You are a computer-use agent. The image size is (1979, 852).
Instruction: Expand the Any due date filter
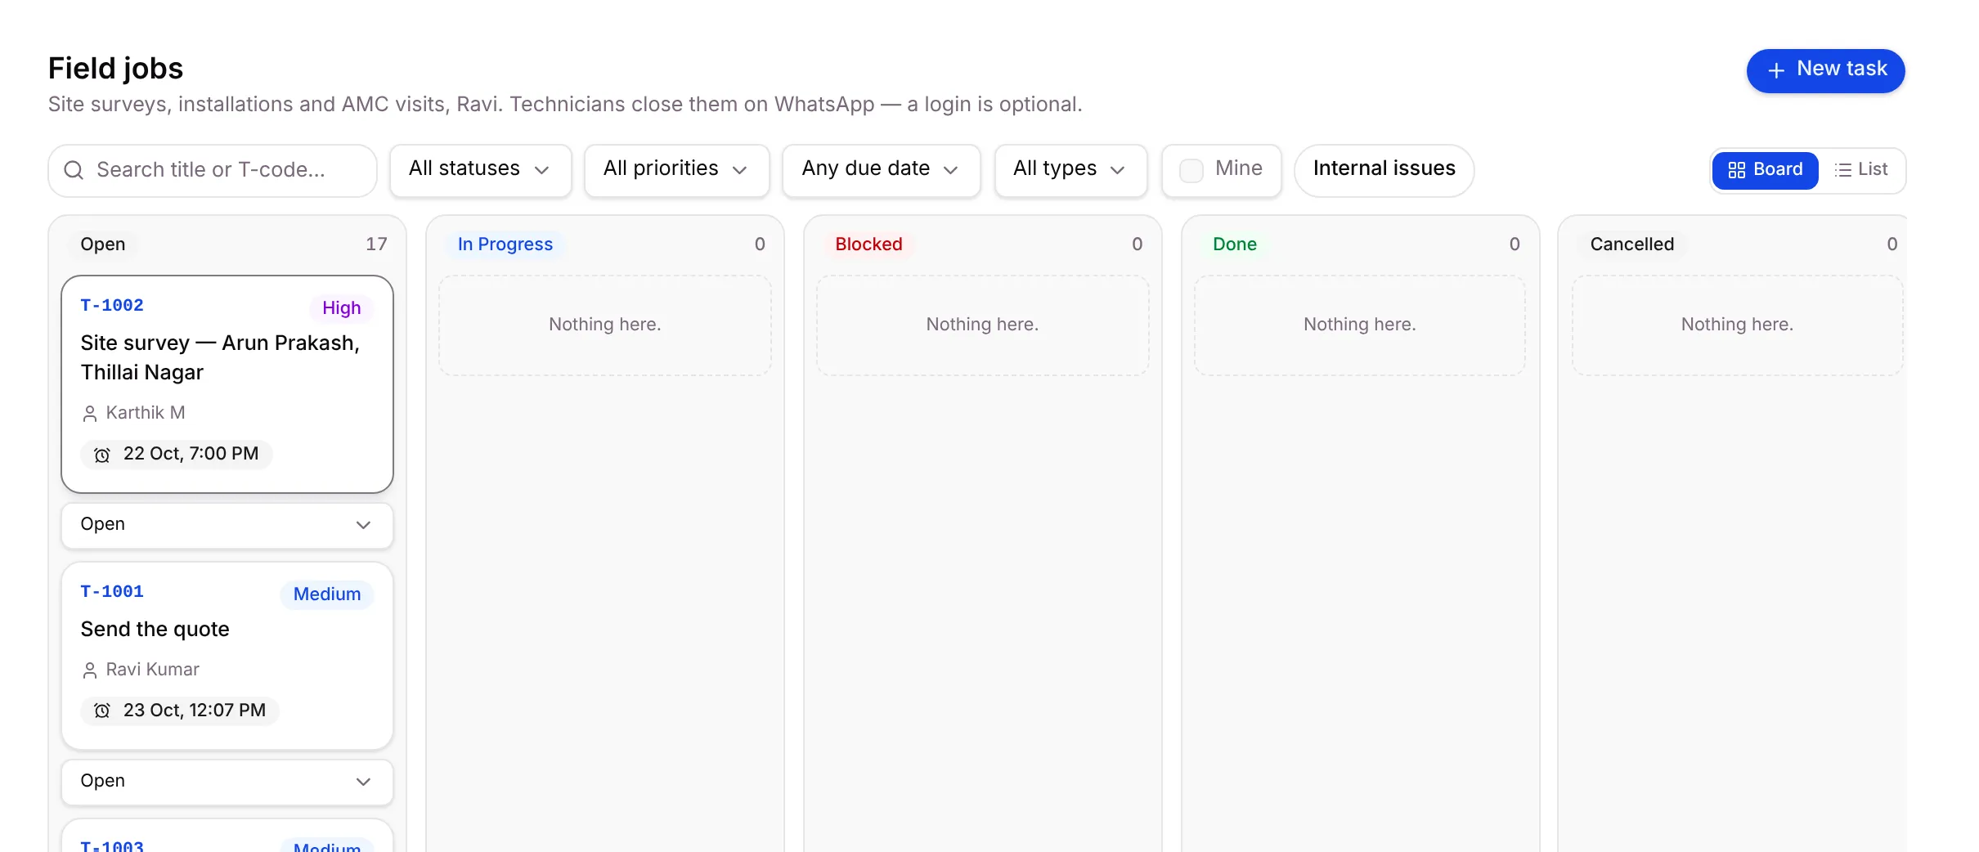click(882, 170)
